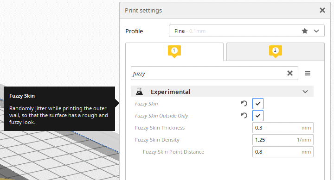Uncheck the Fuzzy Skin checkbox

258,104
